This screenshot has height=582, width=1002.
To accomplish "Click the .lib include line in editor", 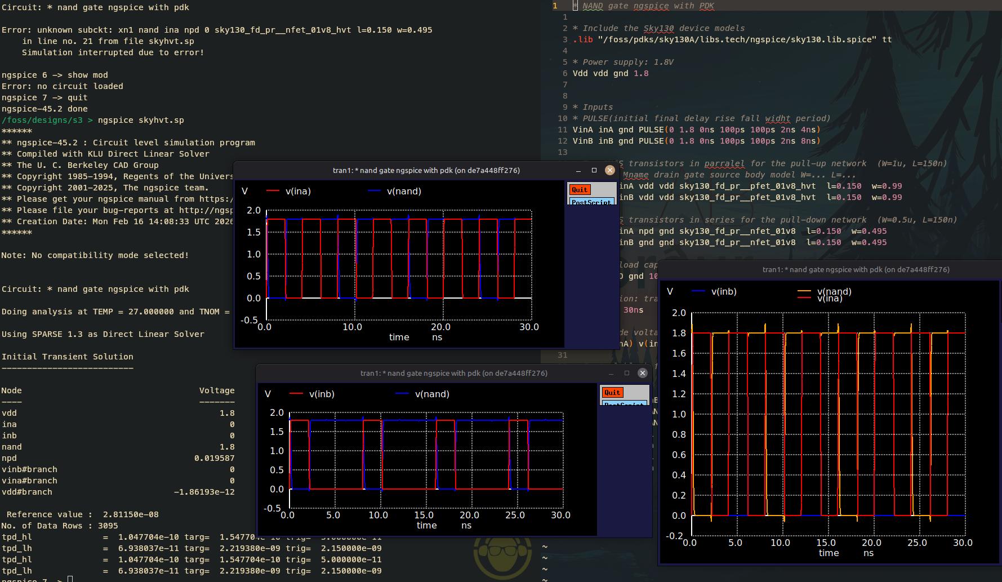I will 732,39.
